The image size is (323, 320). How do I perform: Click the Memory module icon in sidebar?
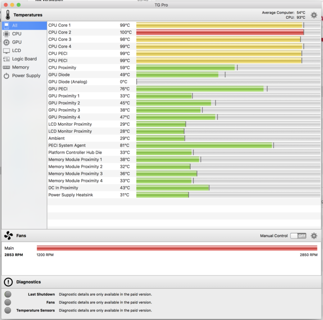point(7,67)
